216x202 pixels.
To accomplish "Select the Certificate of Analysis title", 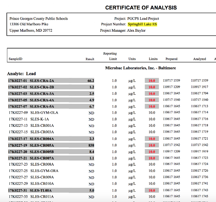I will [141, 8].
